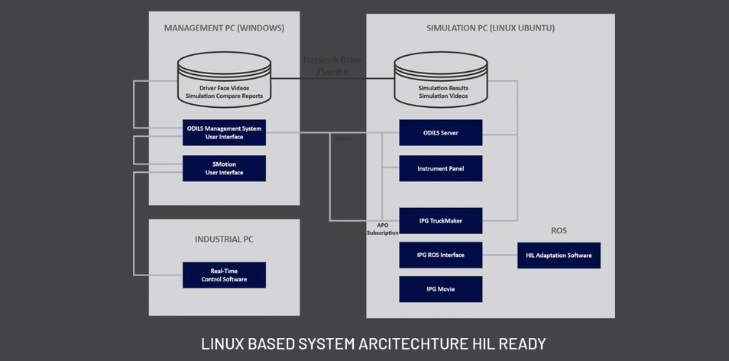Image resolution: width=729 pixels, height=361 pixels.
Task: Click the HIL Adaptation Software block
Action: pos(558,255)
